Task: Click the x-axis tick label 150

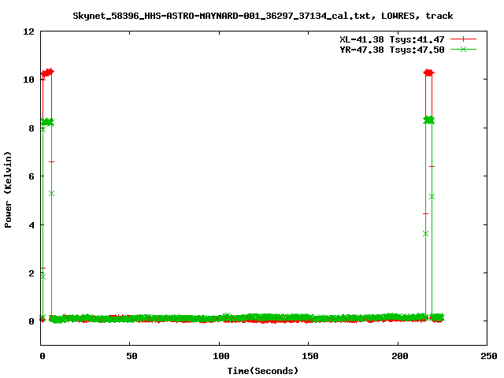Action: pos(309,356)
